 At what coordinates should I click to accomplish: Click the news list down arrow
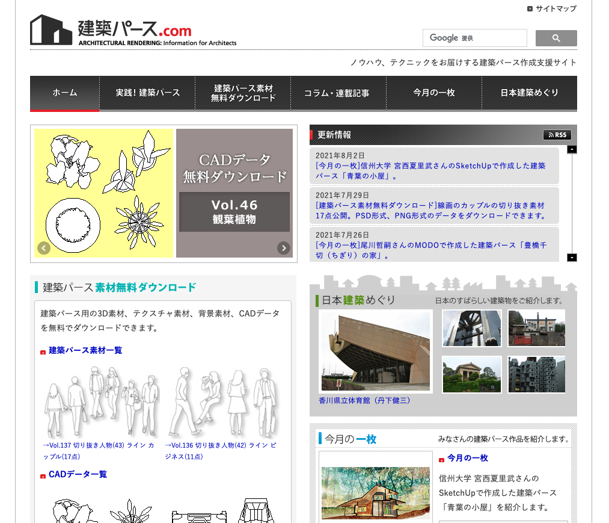click(572, 258)
